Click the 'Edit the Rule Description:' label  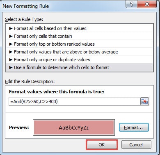coord(30,81)
